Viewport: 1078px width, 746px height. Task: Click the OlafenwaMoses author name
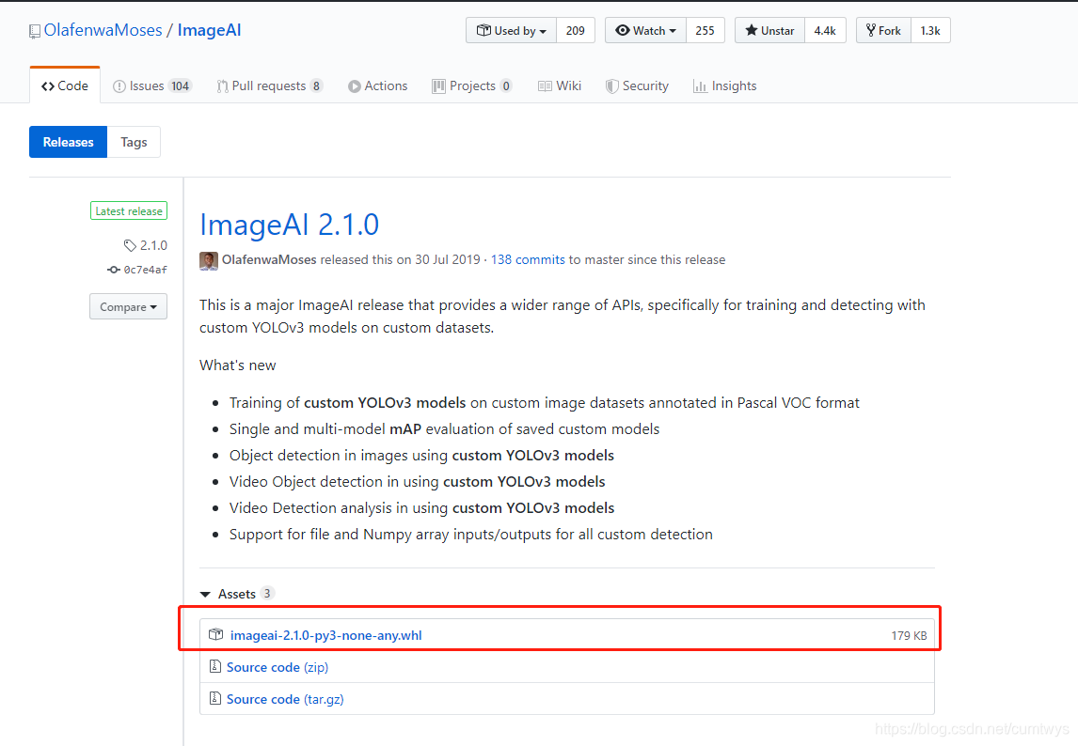269,259
